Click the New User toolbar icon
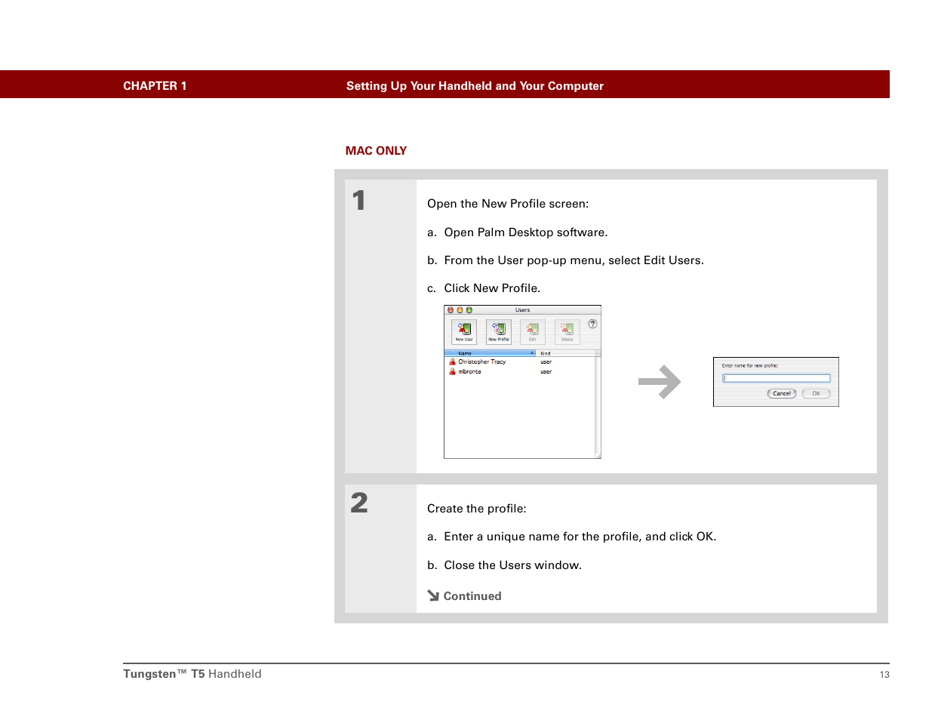This screenshot has height=720, width=932. pos(464,331)
